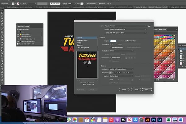
Task: Launch Lightroom from the Dock
Action: point(160,120)
